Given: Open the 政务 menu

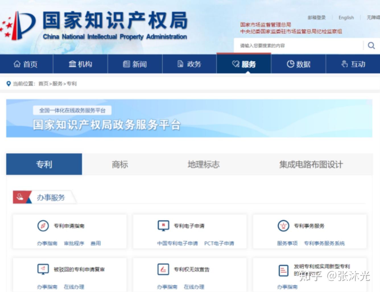Looking at the screenshot, I should click(x=190, y=64).
